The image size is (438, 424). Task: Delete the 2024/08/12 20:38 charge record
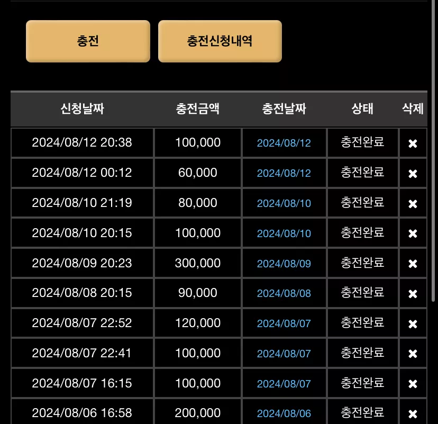[413, 143]
